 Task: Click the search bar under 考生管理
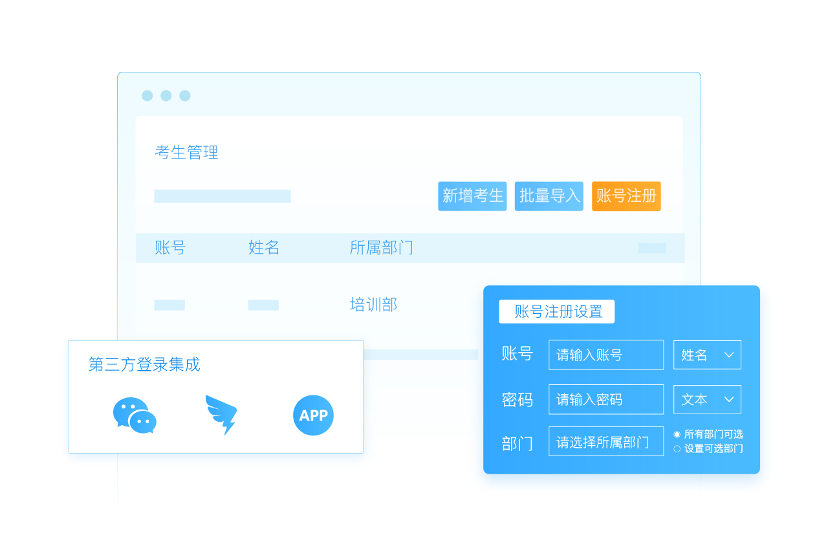(222, 196)
